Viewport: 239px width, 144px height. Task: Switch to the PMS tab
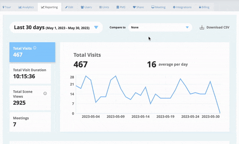[121, 7]
